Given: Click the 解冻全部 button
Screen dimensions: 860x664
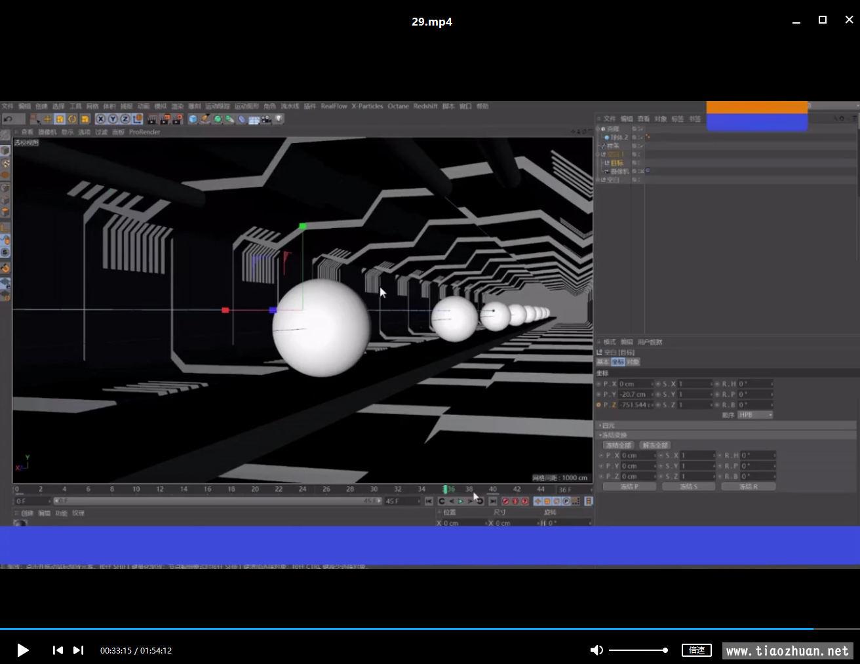Looking at the screenshot, I should (654, 446).
